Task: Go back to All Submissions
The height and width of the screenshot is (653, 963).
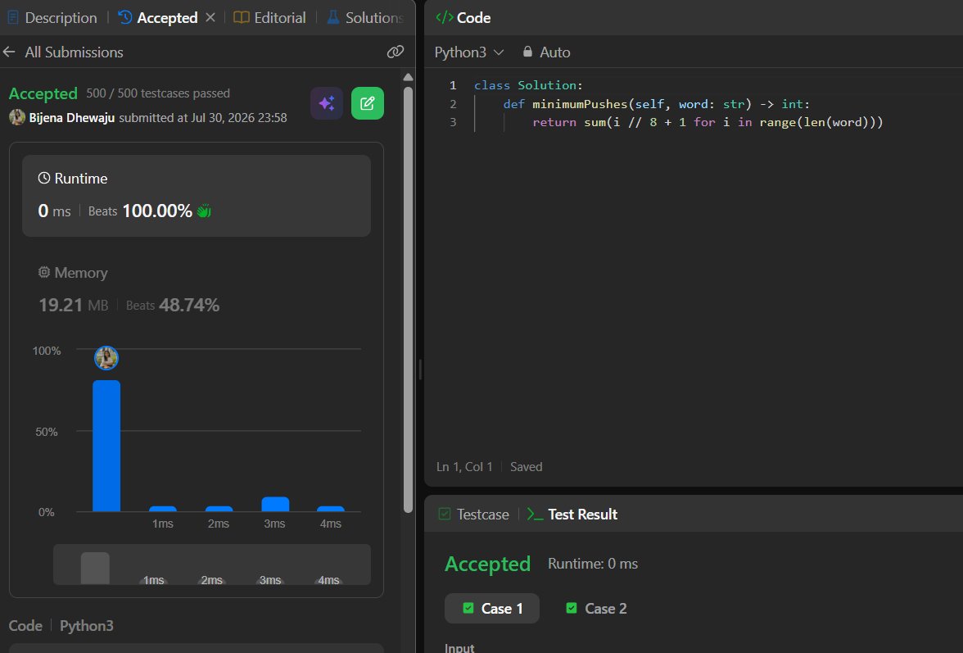Action: [x=74, y=52]
